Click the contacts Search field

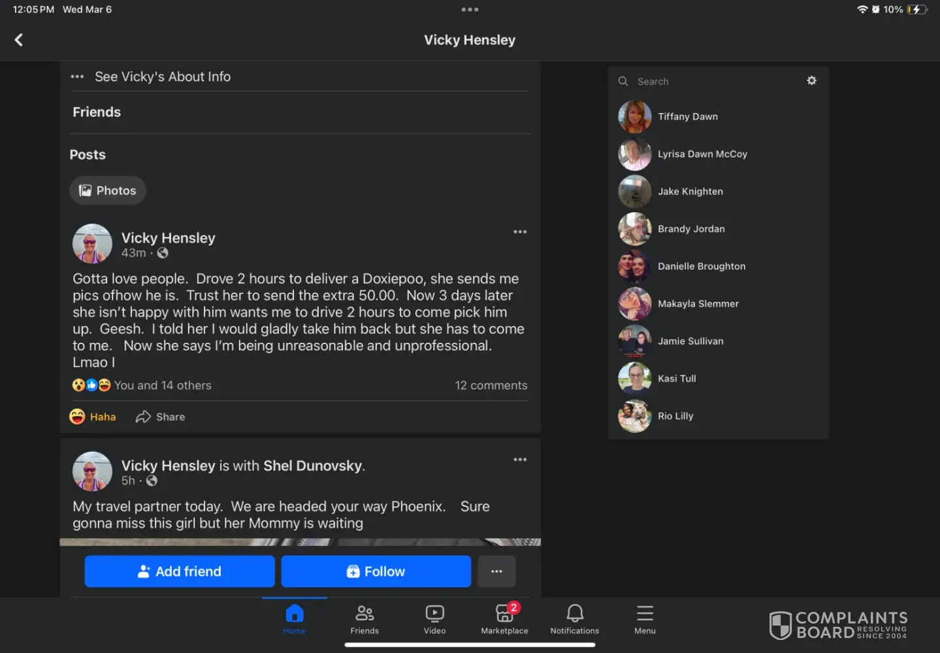712,82
